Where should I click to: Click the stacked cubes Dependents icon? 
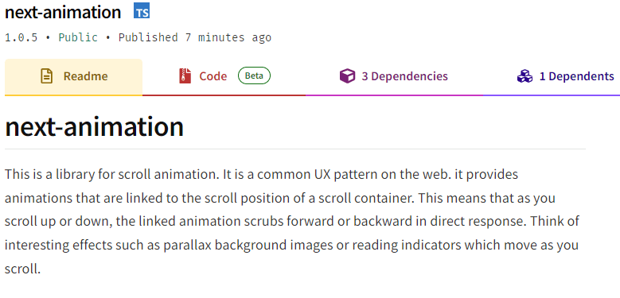pos(524,75)
